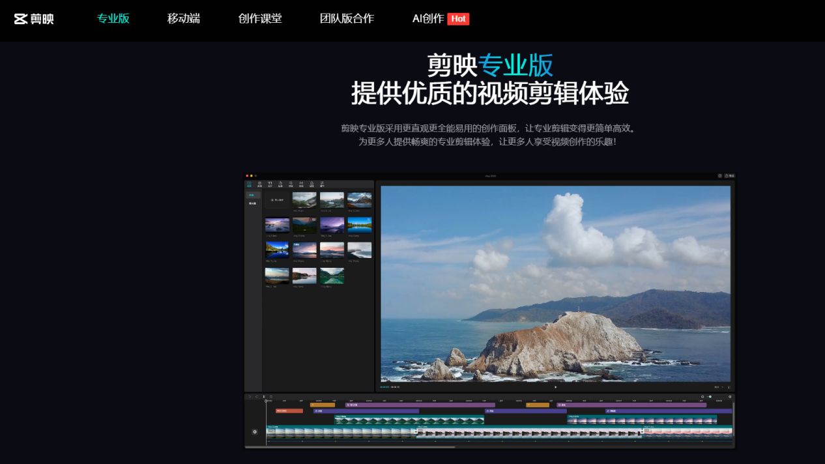Play the preview with the play button

point(555,387)
